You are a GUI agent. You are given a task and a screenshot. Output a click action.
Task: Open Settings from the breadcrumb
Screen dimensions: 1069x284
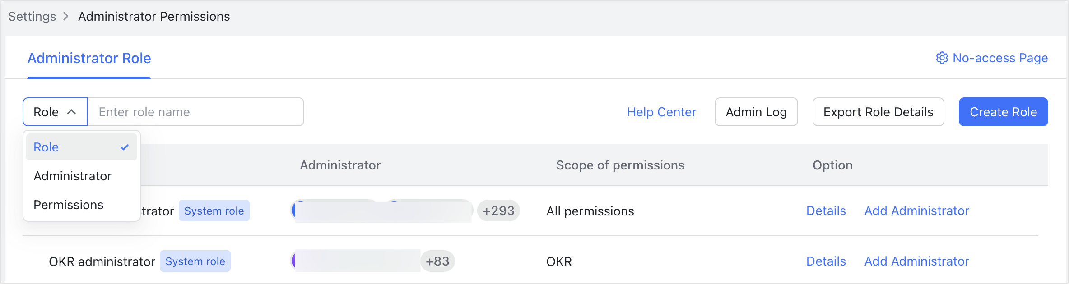pyautogui.click(x=31, y=16)
